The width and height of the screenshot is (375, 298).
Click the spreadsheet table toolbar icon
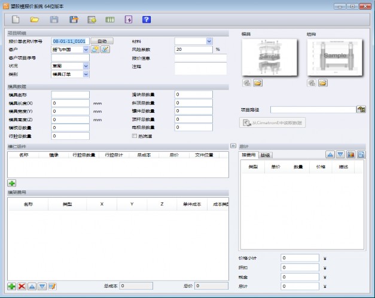(x=110, y=20)
